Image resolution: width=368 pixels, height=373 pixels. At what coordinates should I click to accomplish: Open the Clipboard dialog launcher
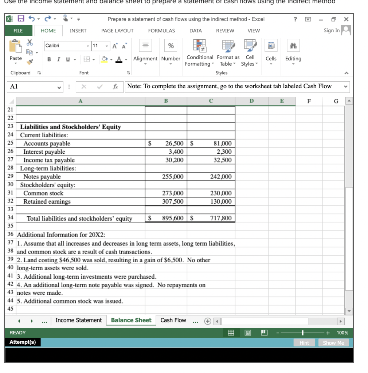click(x=39, y=73)
